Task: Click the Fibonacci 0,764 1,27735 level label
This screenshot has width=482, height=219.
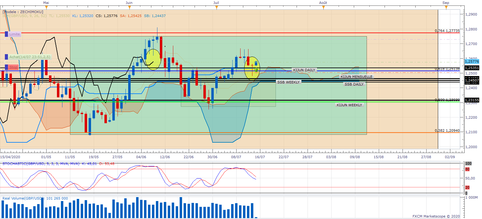Action: click(447, 31)
